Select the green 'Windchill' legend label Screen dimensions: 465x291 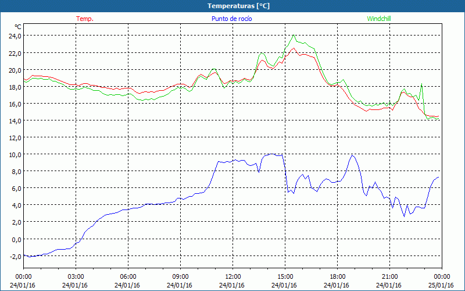coord(379,19)
